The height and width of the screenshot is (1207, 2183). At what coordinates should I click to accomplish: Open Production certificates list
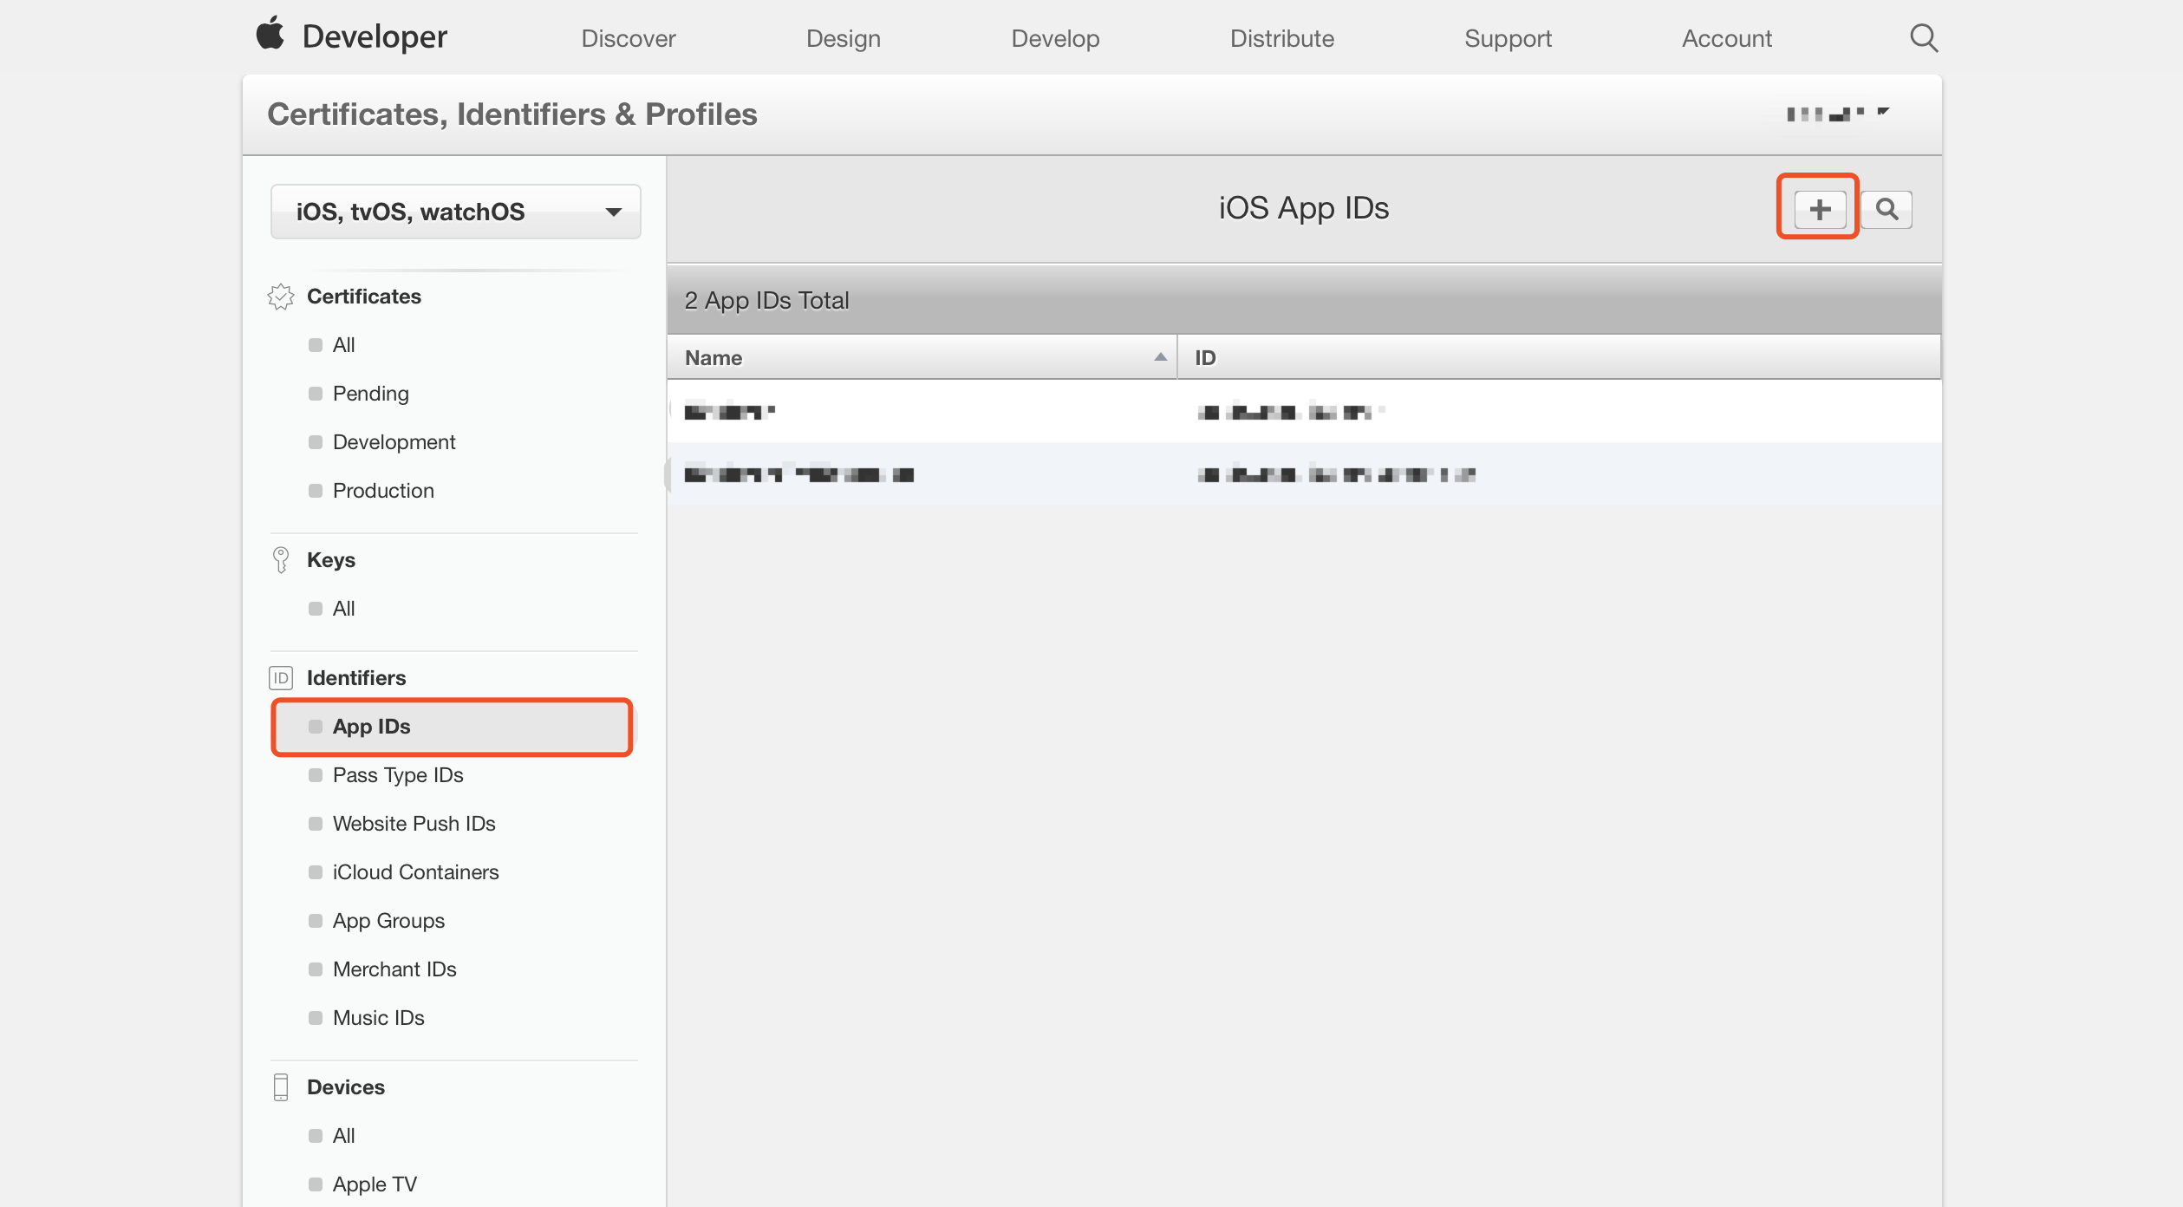[383, 491]
